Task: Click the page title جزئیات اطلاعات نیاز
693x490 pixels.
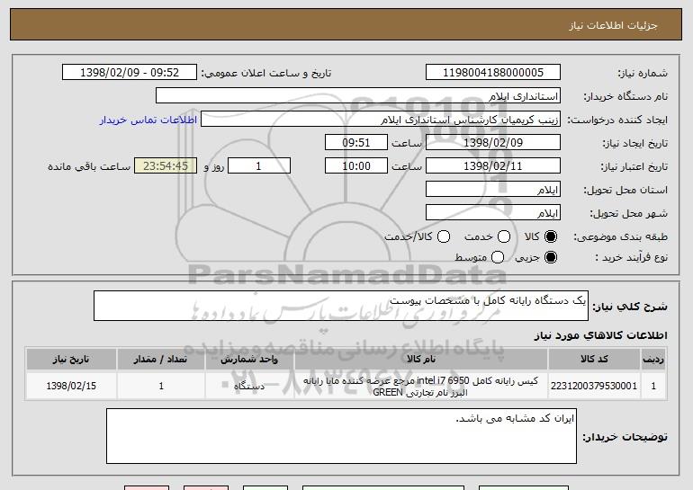Action: tap(613, 25)
